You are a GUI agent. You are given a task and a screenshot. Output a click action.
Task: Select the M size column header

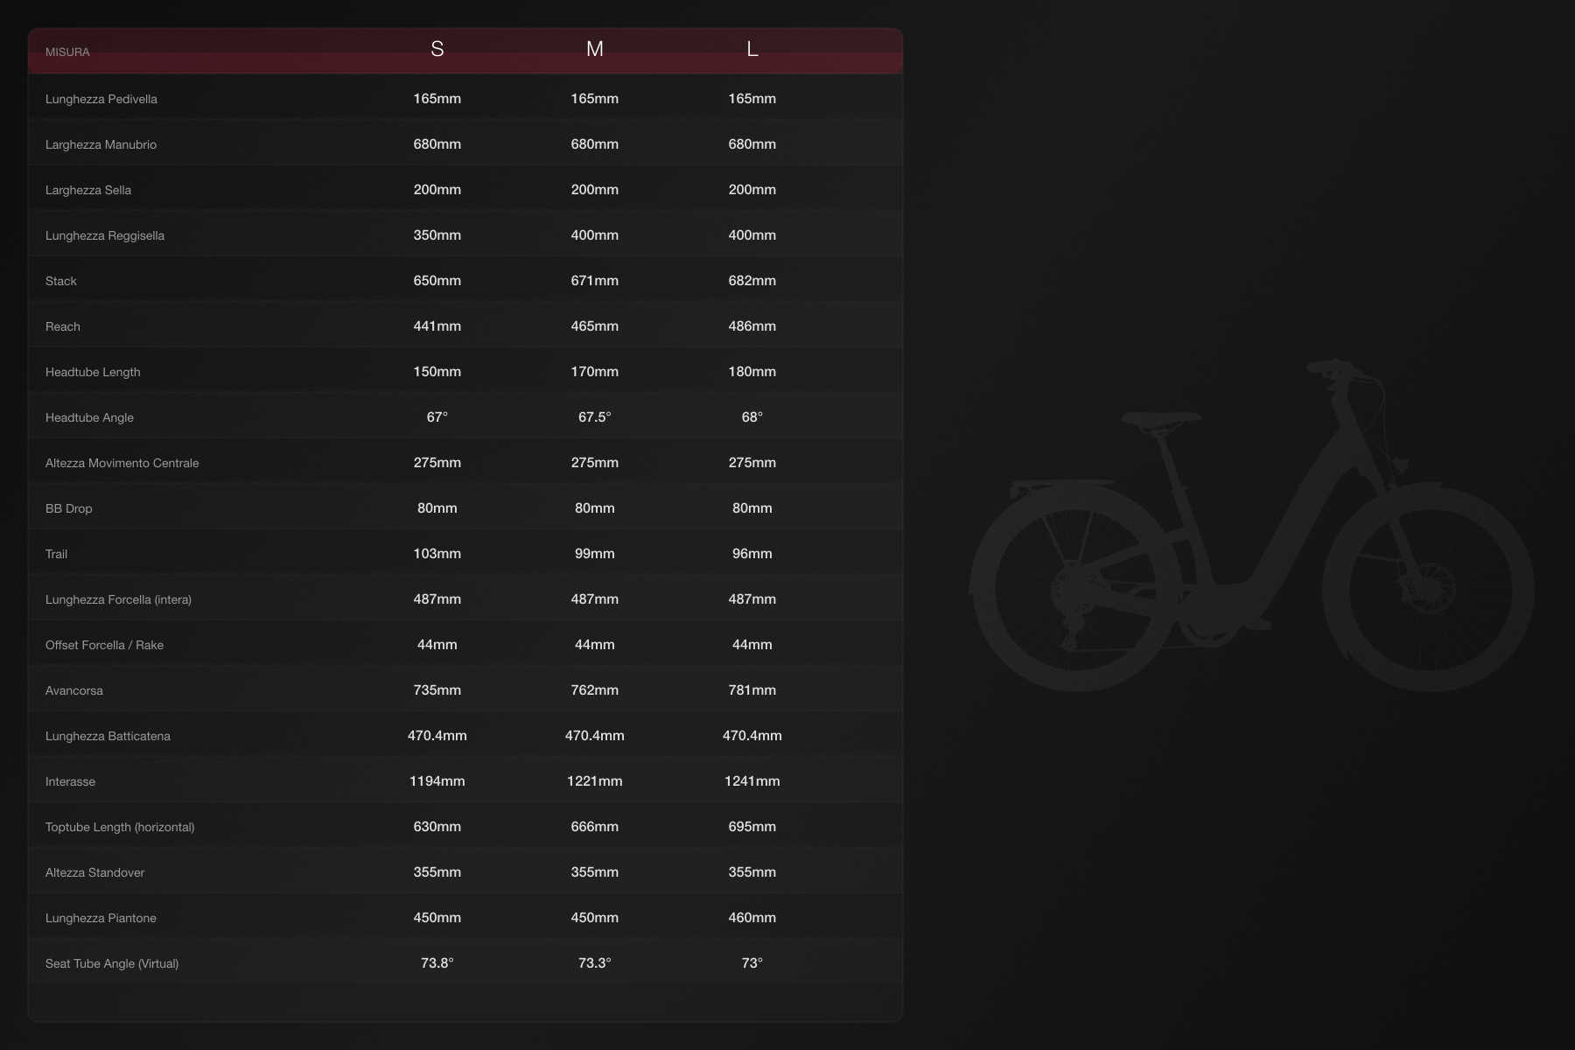594,50
